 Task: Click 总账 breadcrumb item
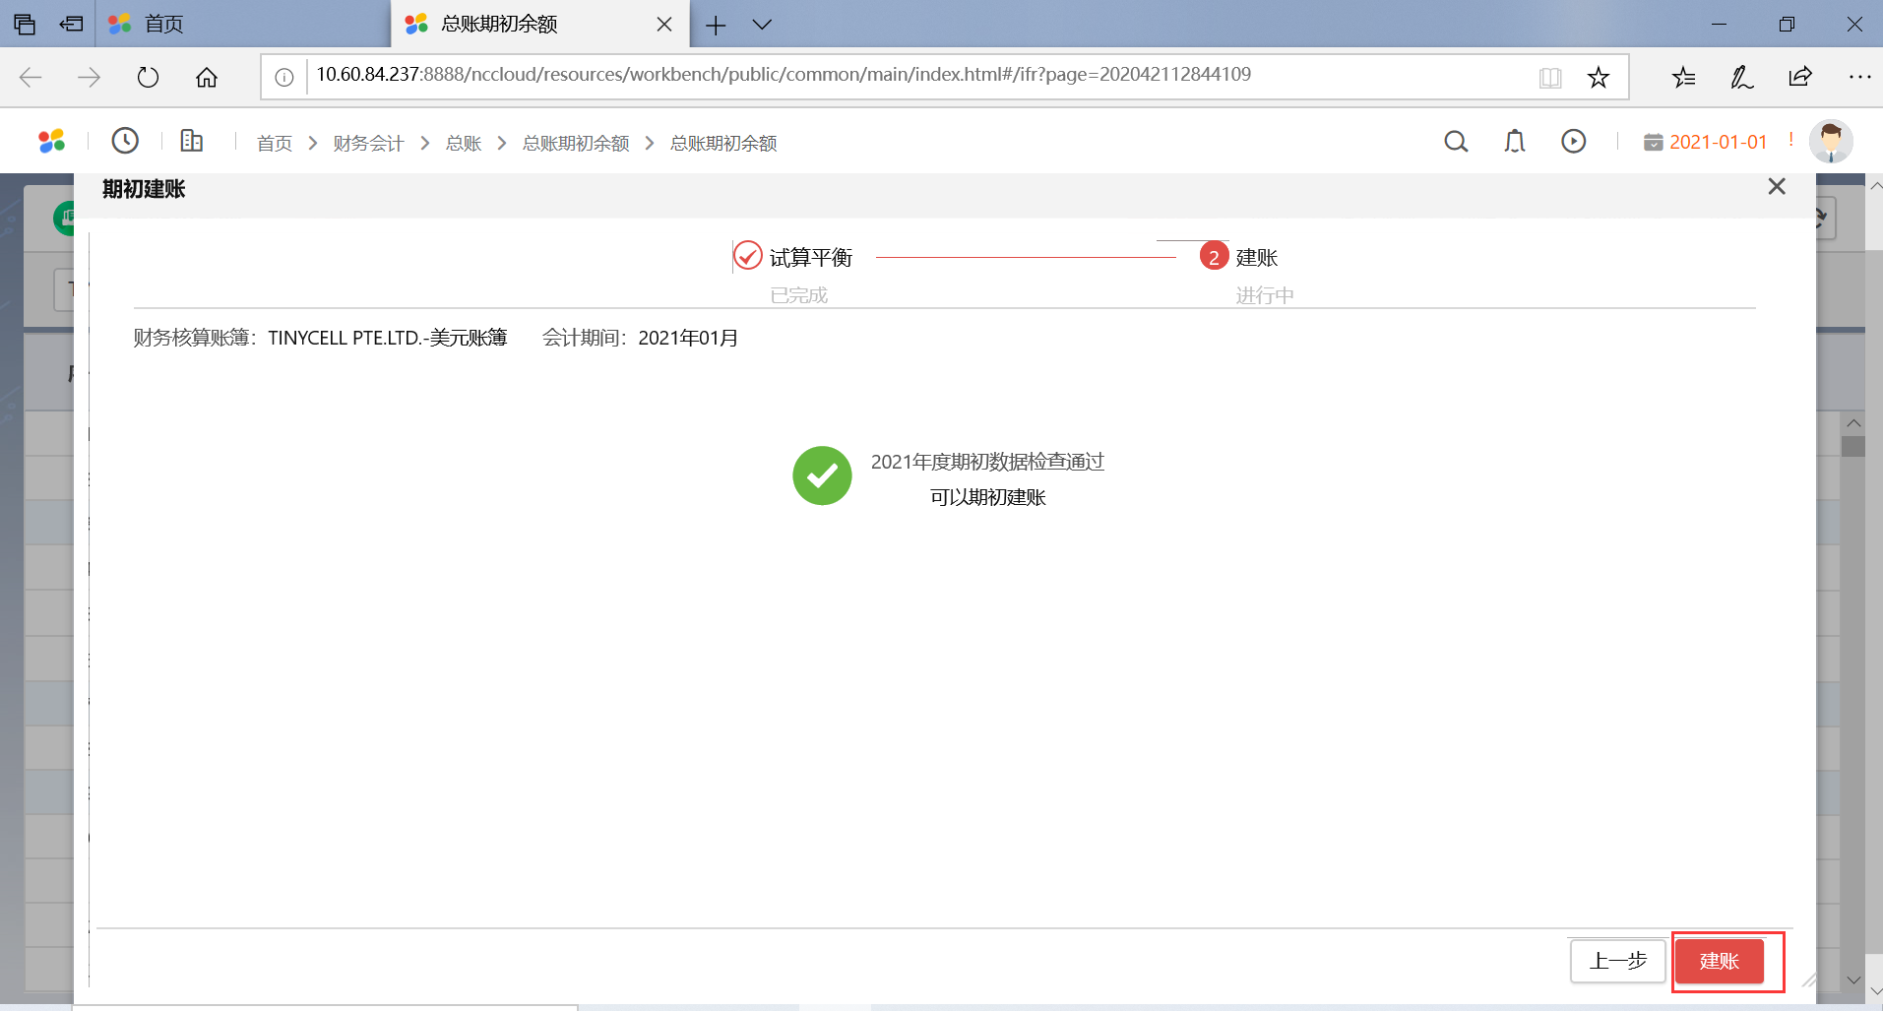[463, 144]
